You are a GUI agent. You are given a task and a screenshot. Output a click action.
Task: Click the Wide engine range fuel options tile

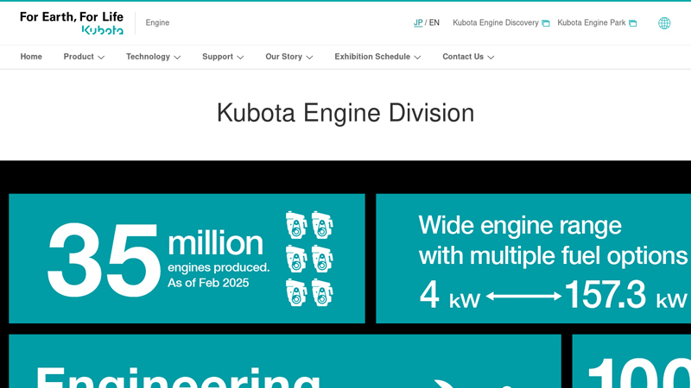[x=533, y=259]
